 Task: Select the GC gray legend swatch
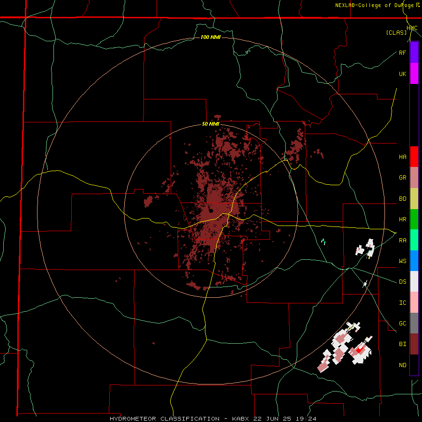pyautogui.click(x=414, y=323)
